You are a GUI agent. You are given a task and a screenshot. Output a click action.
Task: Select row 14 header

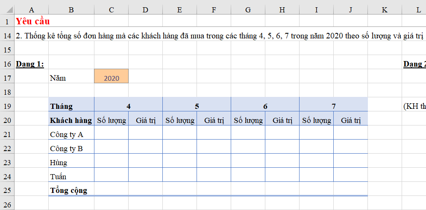tap(7, 36)
